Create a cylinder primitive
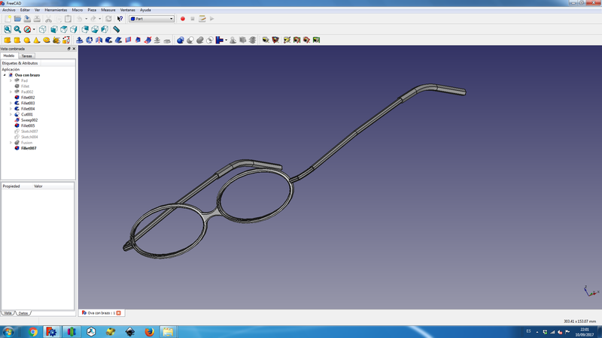The height and width of the screenshot is (338, 602). tap(17, 40)
